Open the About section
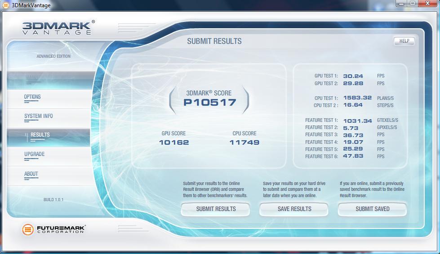The width and height of the screenshot is (440, 254). 31,174
